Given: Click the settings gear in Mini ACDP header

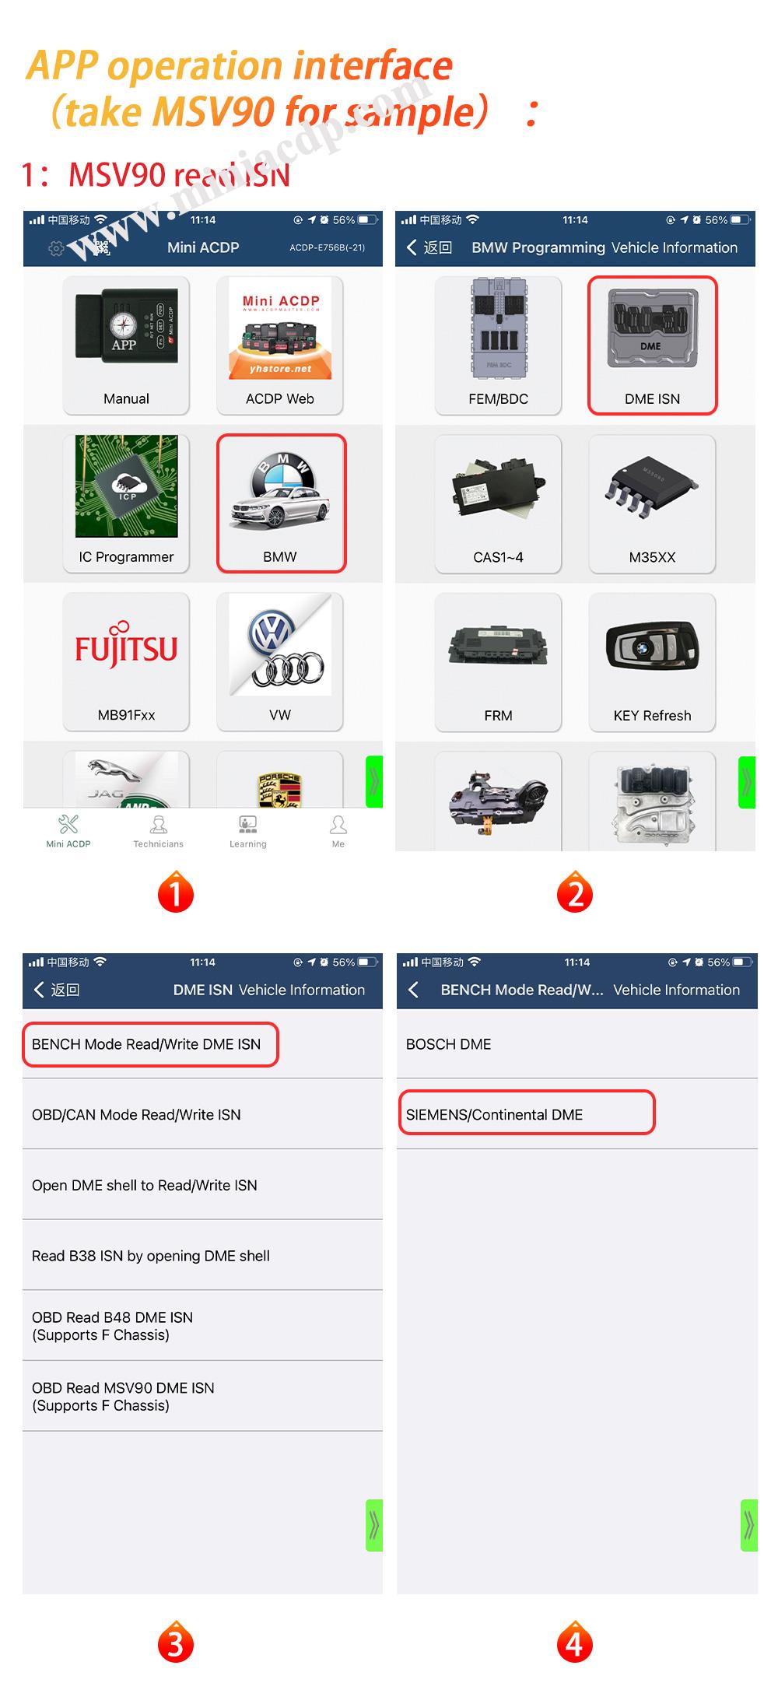Looking at the screenshot, I should coord(56,248).
